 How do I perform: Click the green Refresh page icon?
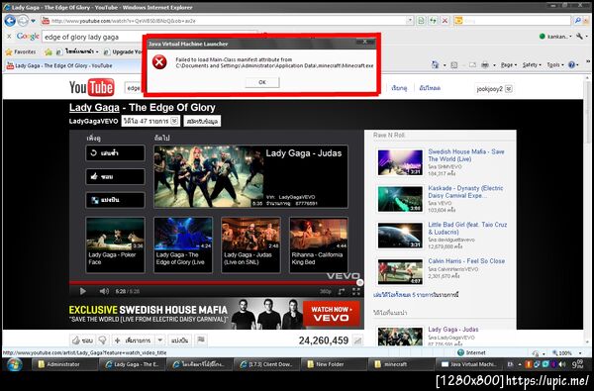click(x=433, y=21)
